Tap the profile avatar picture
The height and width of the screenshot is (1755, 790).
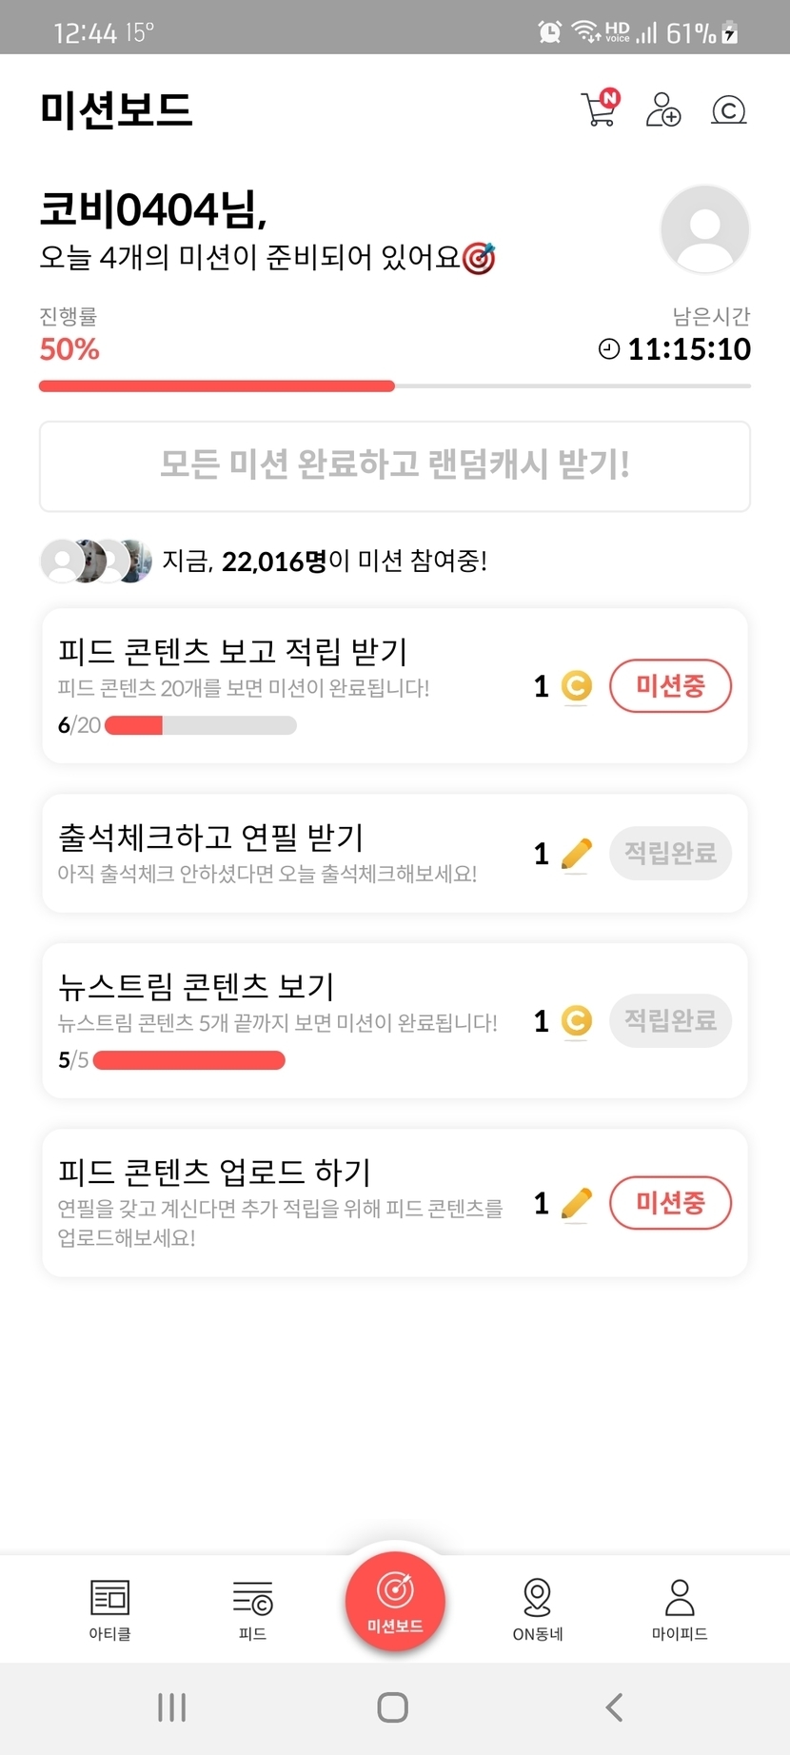(704, 229)
